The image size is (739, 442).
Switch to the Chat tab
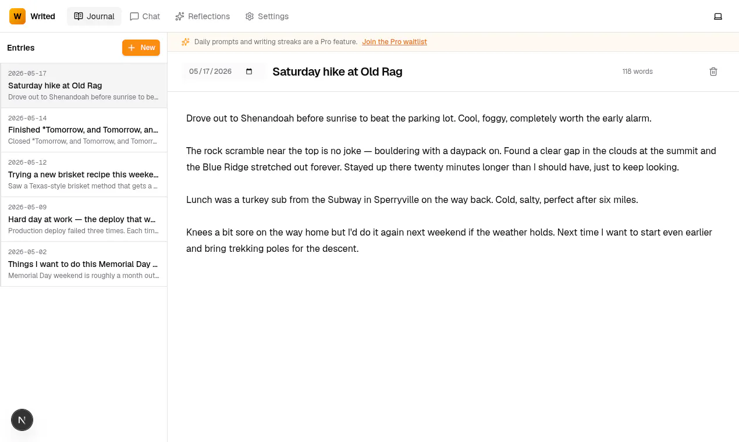tap(145, 16)
